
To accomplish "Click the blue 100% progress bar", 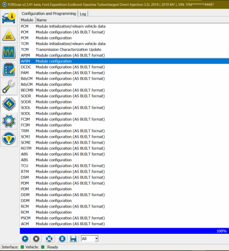I will pos(124,231).
